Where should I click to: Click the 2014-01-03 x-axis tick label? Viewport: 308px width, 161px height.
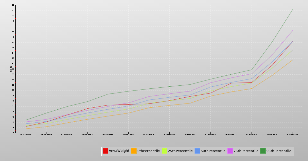pos(210,134)
